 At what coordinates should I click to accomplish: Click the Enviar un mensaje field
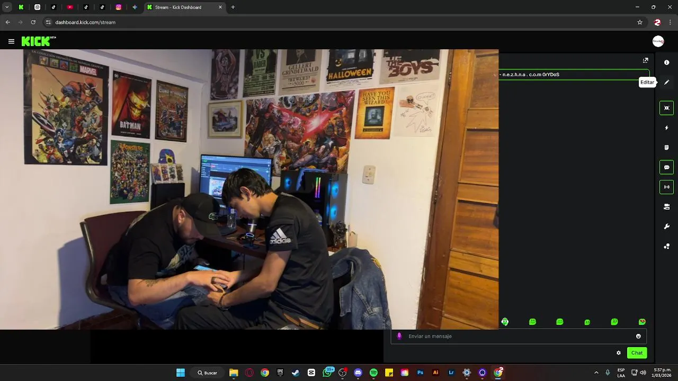click(x=519, y=336)
